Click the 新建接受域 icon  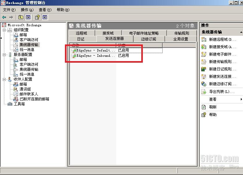point(204,47)
